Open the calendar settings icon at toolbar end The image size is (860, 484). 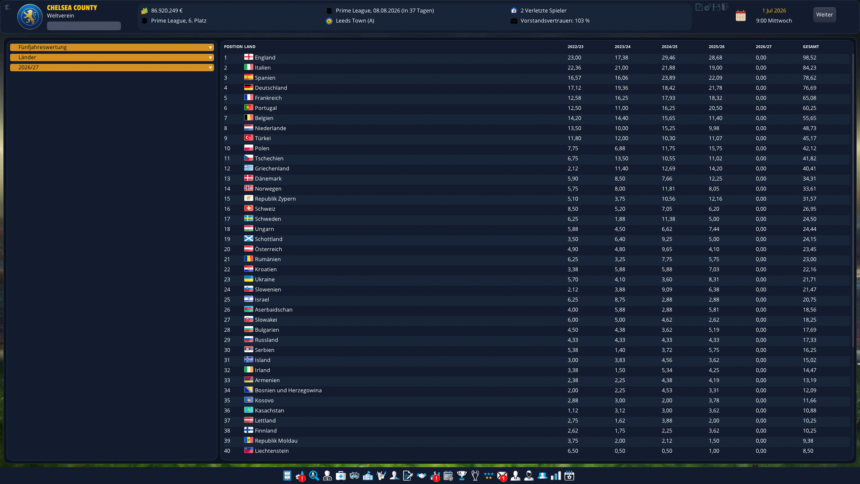(x=569, y=475)
